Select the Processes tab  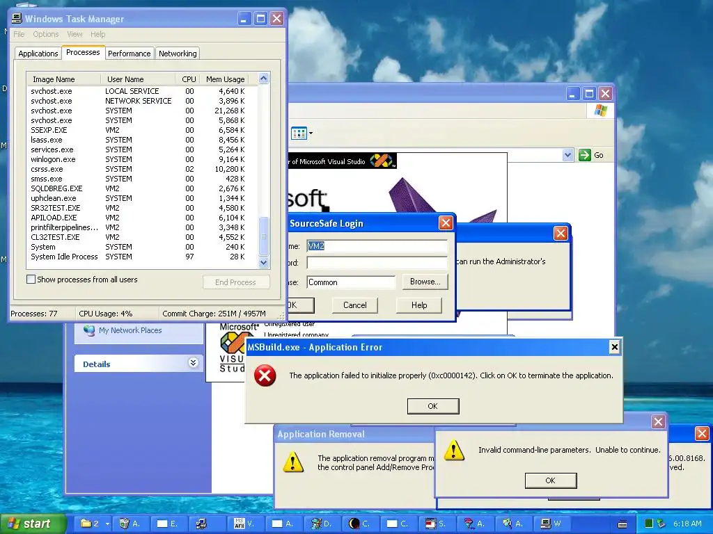83,52
